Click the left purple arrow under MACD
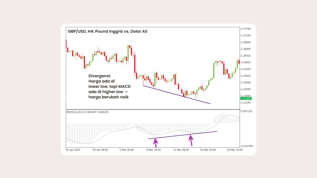The height and width of the screenshot is (178, 317). [156, 143]
